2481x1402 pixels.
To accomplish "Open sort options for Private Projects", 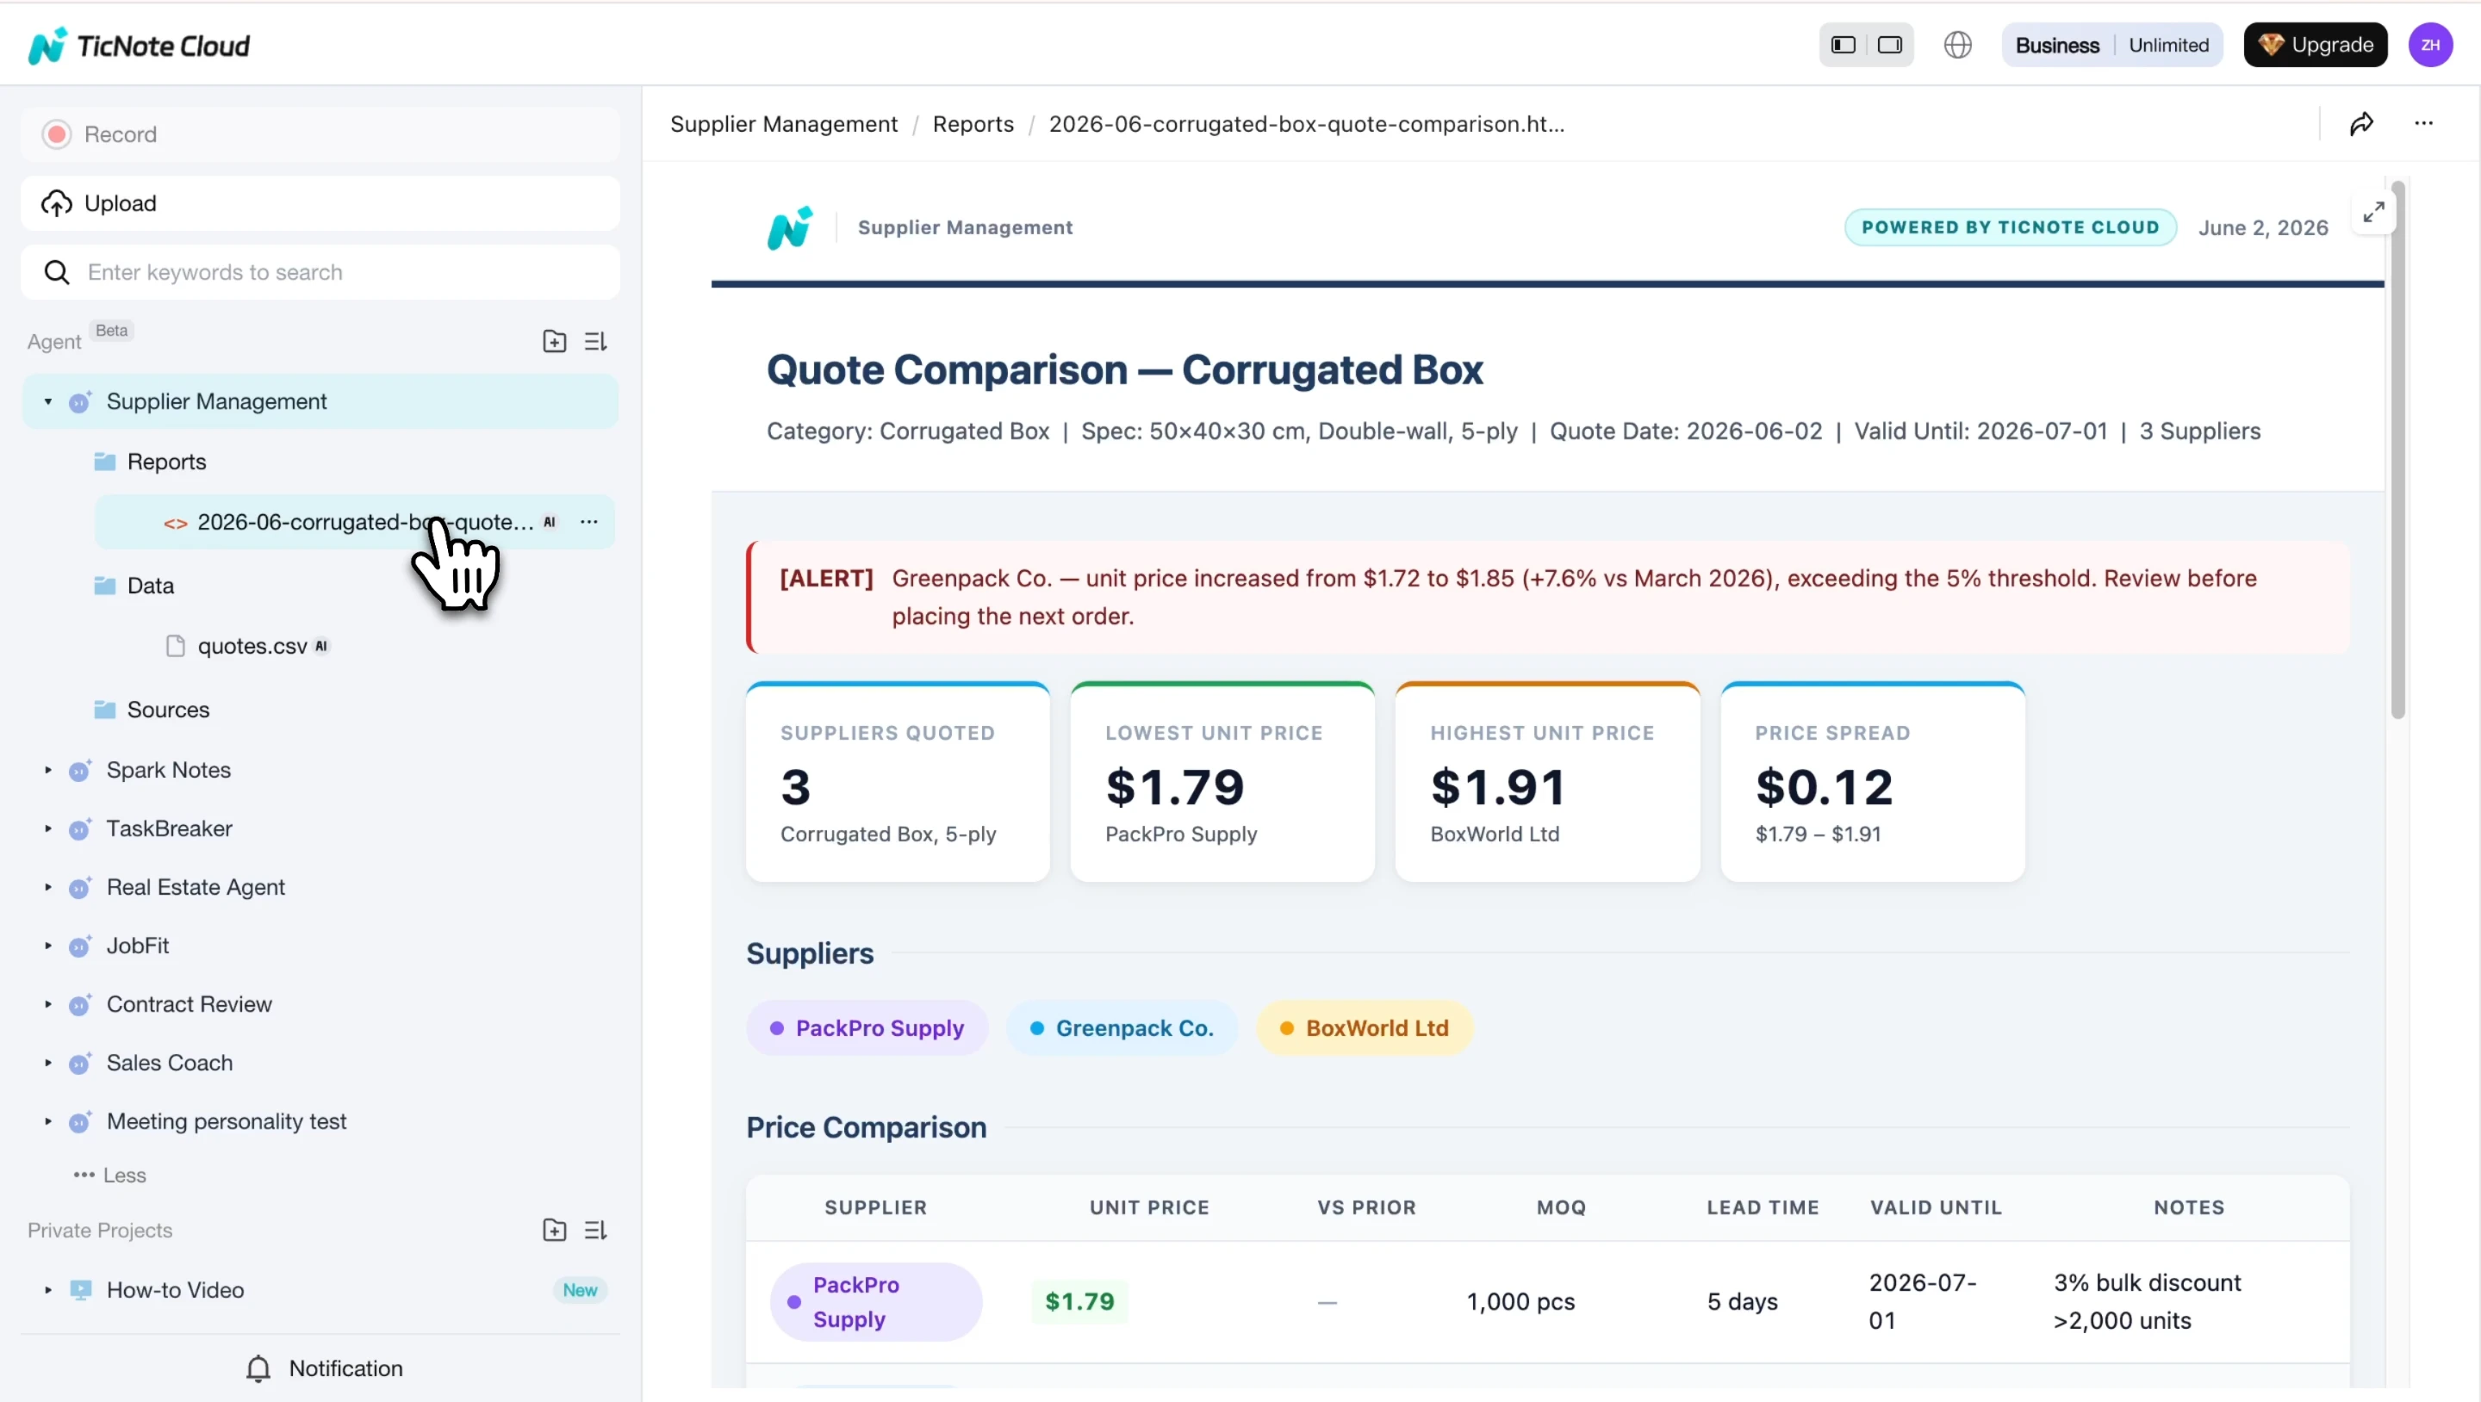I will pyautogui.click(x=595, y=1230).
